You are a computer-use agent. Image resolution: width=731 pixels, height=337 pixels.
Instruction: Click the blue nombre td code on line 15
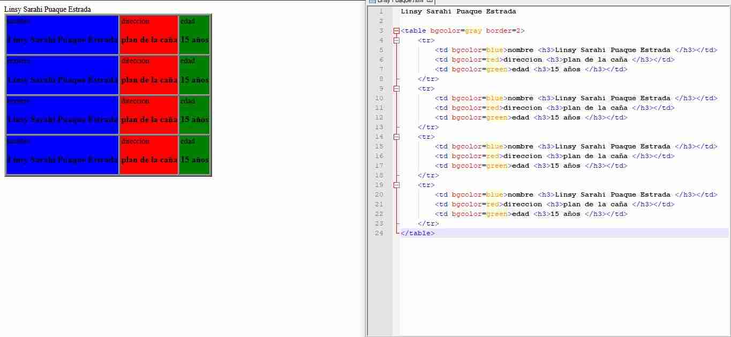pos(576,146)
